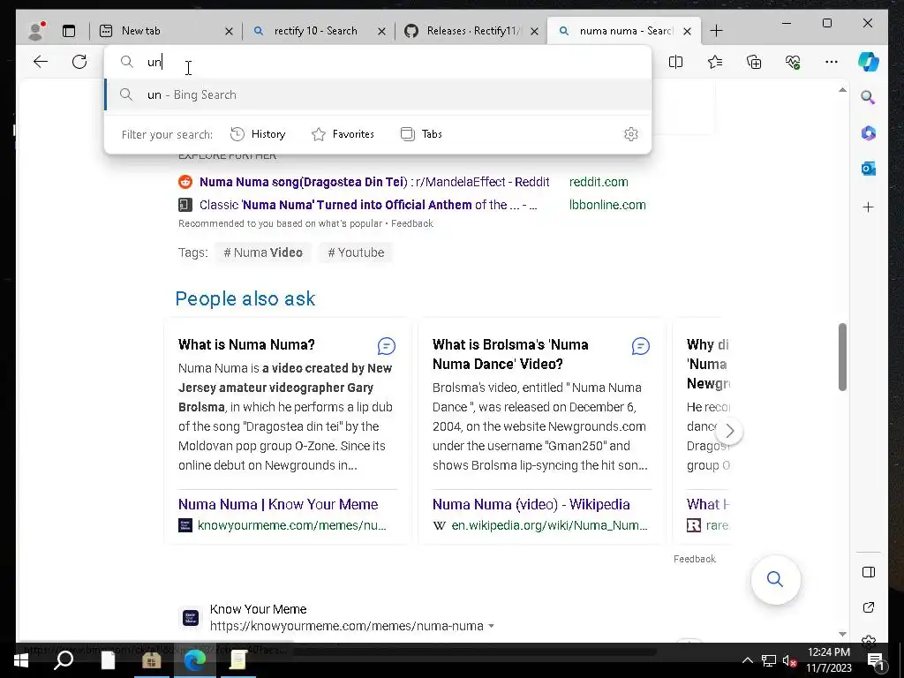Close the rectify 10 - Search tab
Image resolution: width=904 pixels, height=678 pixels.
(x=381, y=31)
